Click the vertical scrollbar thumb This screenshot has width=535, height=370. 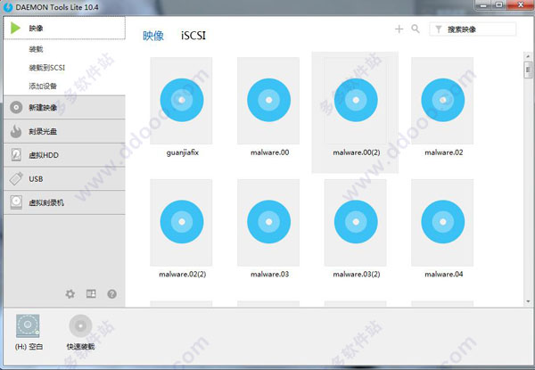click(528, 70)
